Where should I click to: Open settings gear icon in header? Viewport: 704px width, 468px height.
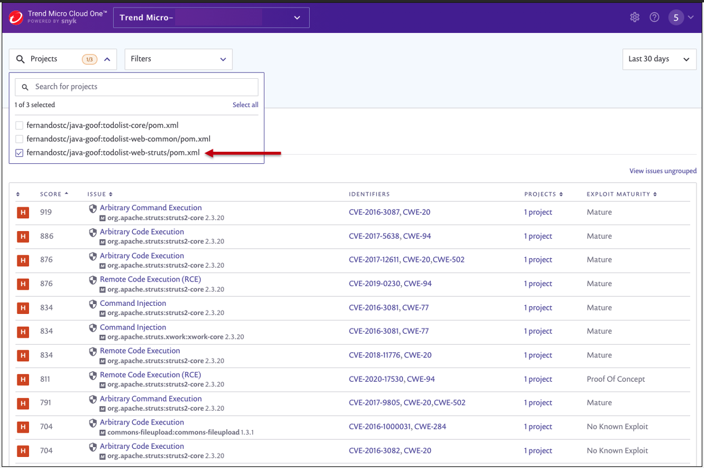click(634, 17)
